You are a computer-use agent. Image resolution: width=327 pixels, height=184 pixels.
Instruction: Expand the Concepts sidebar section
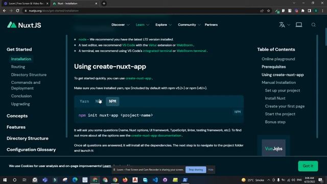17,116
